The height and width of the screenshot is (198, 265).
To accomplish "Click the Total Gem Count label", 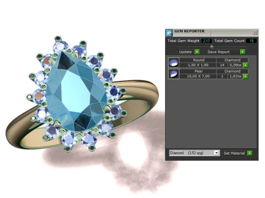I will pos(230,41).
